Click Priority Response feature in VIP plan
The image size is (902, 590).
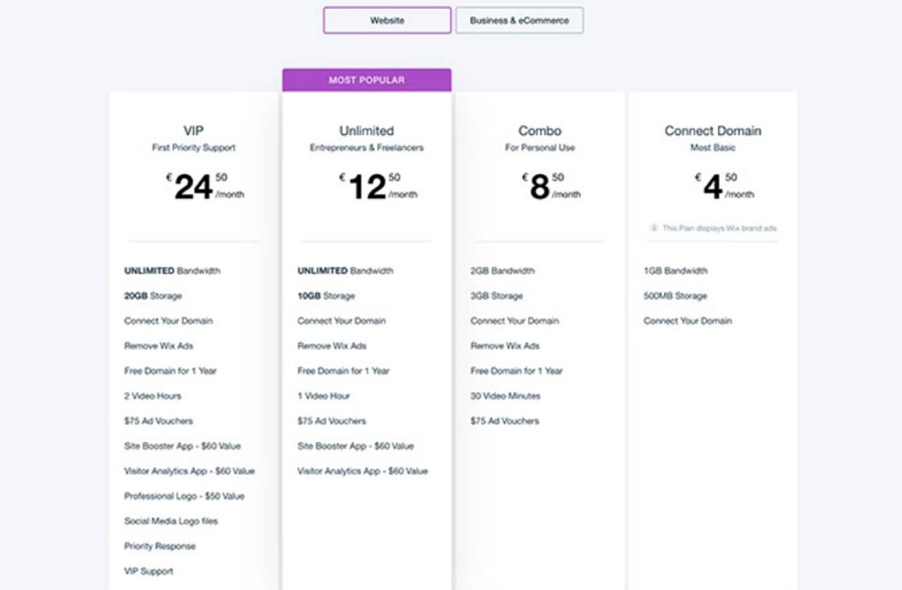tap(160, 547)
